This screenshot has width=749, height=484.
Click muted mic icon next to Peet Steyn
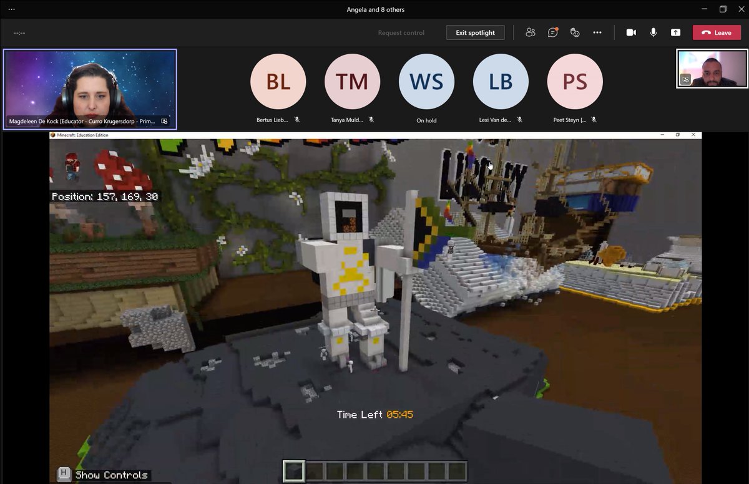(594, 119)
